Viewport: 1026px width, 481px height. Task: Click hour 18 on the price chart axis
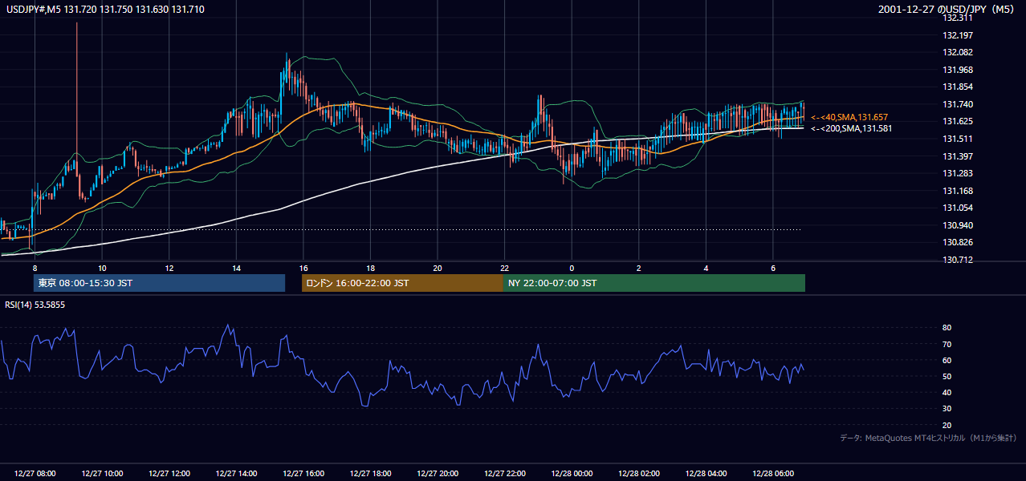click(x=370, y=268)
